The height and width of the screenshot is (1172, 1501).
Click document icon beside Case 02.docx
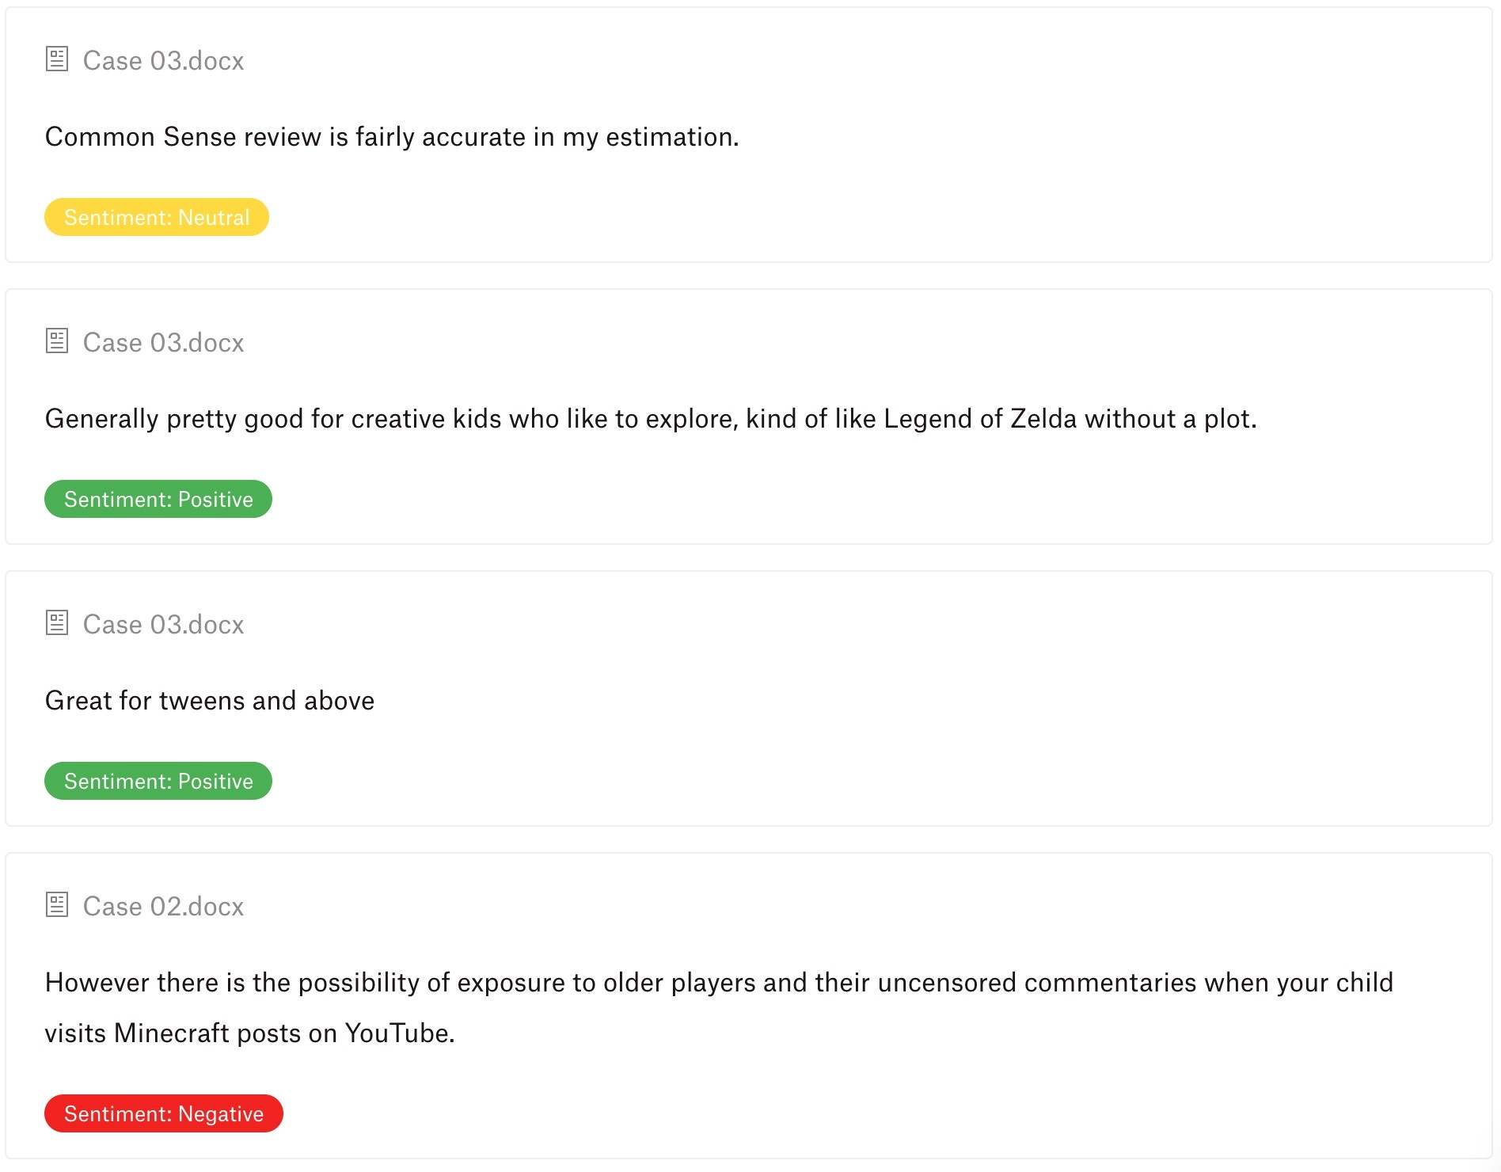click(57, 905)
